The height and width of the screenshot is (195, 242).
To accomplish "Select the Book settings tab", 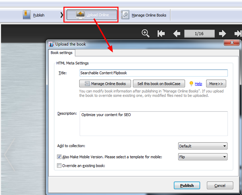I will pos(62,53).
